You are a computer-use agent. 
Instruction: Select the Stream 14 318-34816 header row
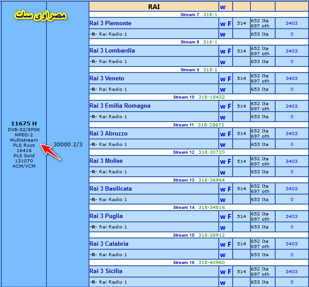[x=199, y=208]
